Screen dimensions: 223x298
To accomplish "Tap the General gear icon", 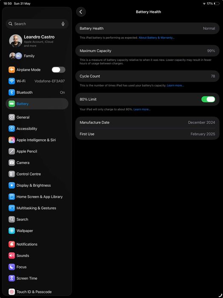I will point(11,117).
